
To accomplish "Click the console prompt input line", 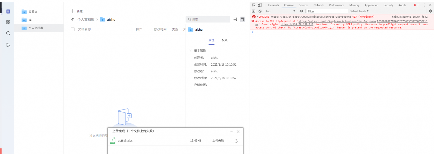I will click(x=343, y=32).
